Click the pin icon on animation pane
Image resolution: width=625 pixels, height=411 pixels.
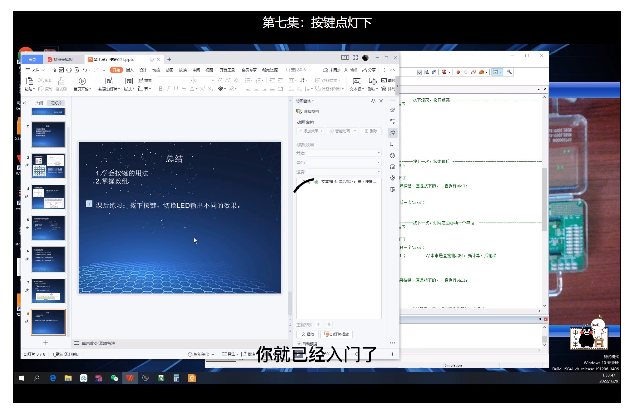click(x=373, y=101)
